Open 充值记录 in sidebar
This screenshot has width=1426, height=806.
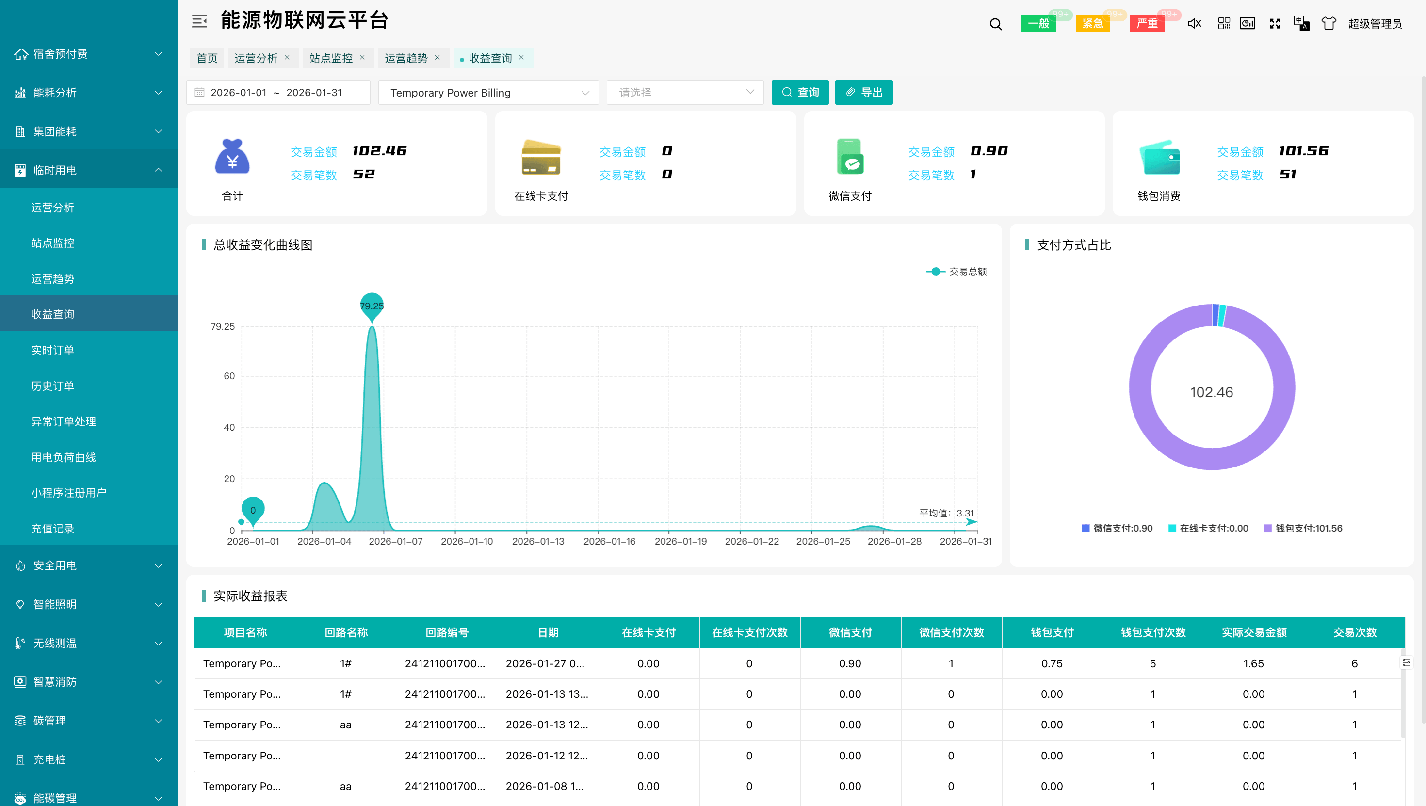[x=89, y=528]
